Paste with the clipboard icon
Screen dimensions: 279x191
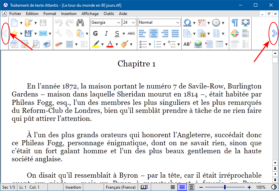tap(80, 33)
